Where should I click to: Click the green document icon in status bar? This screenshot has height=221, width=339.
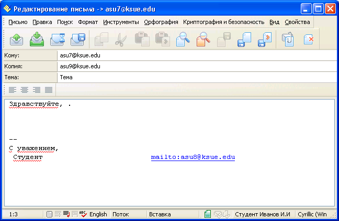pos(208,214)
